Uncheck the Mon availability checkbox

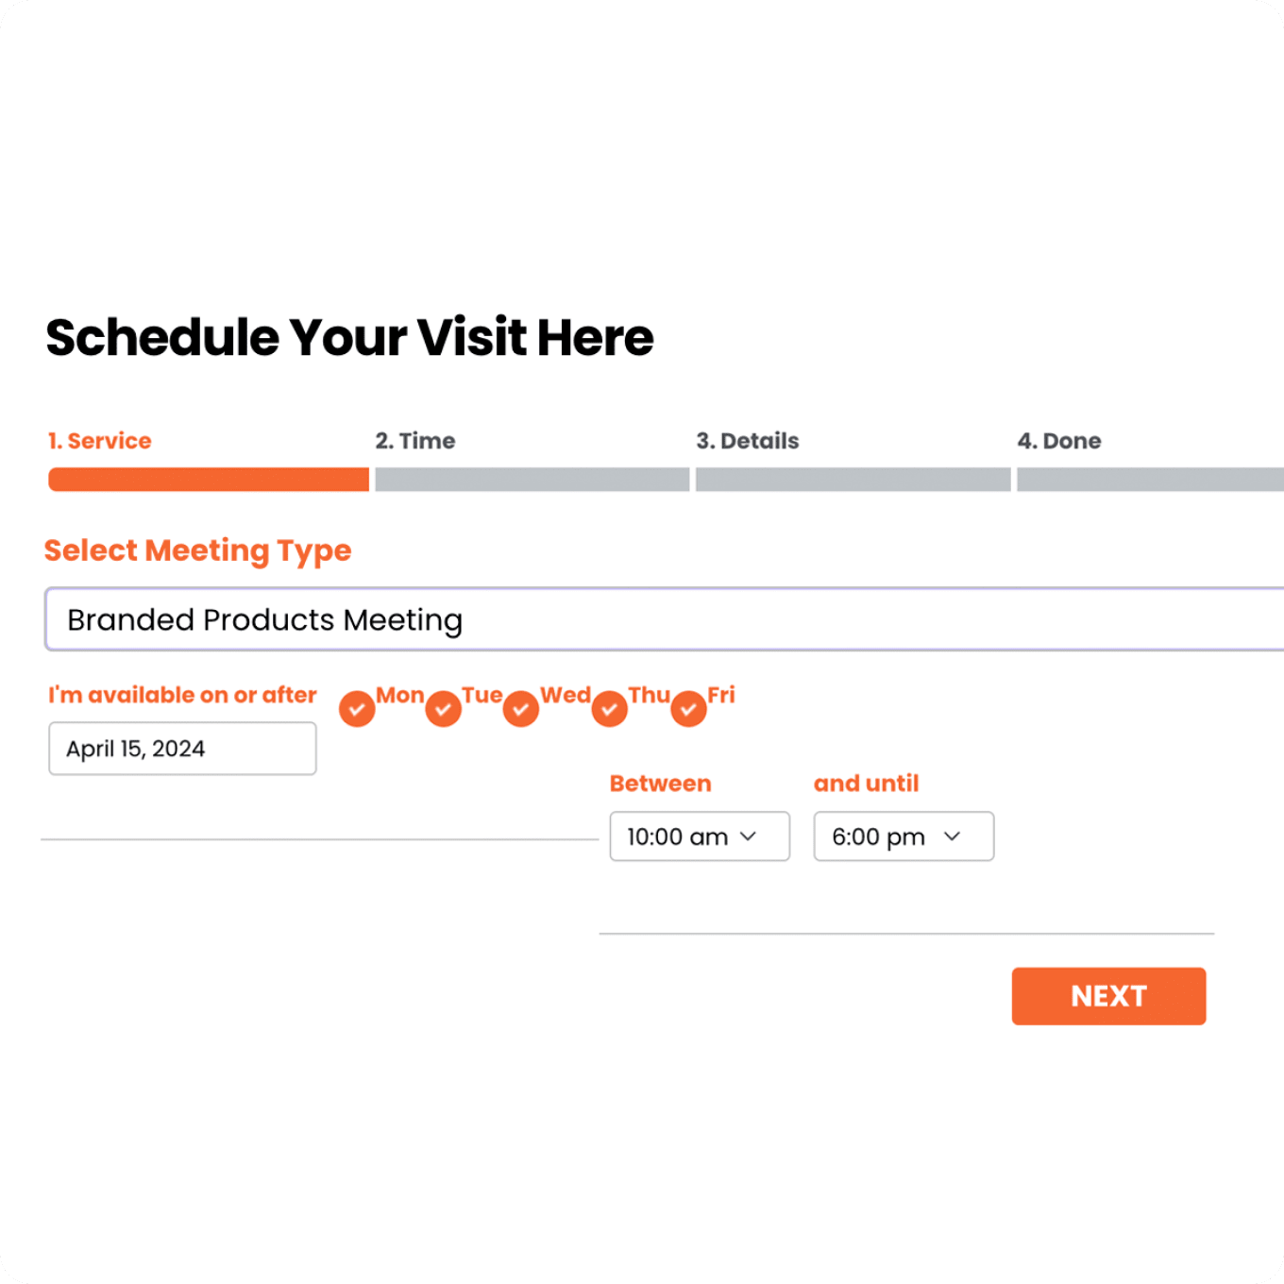click(357, 708)
